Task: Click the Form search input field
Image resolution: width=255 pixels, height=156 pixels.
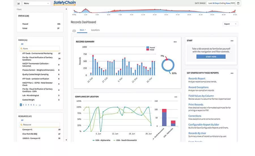Action: pos(40,49)
